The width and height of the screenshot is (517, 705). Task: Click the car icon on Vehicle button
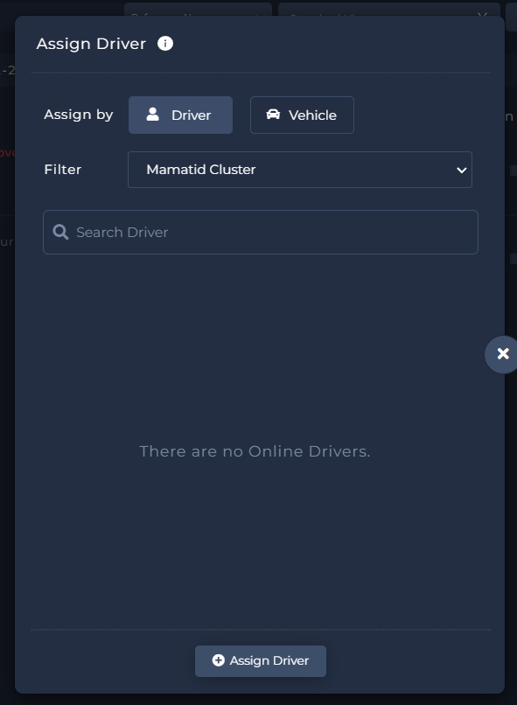pos(273,115)
